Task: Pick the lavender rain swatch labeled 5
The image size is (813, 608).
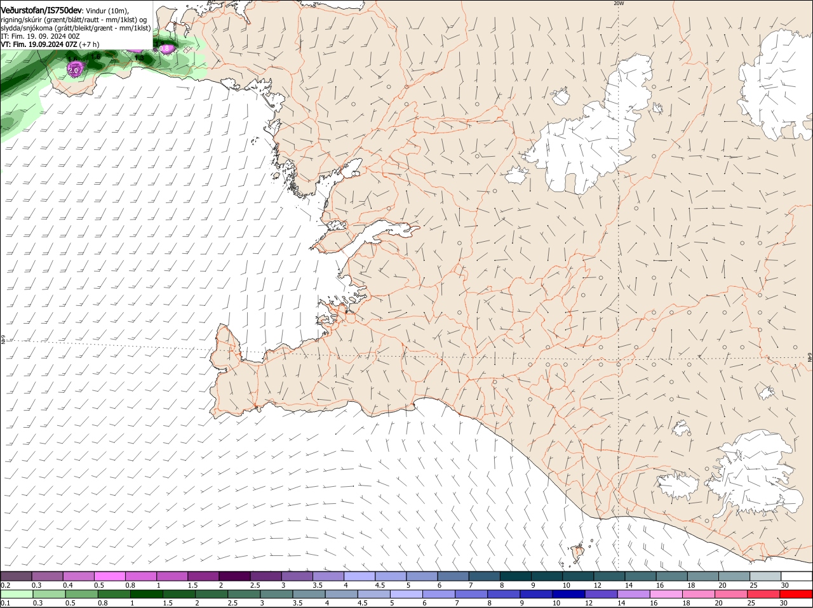Action: point(406,594)
